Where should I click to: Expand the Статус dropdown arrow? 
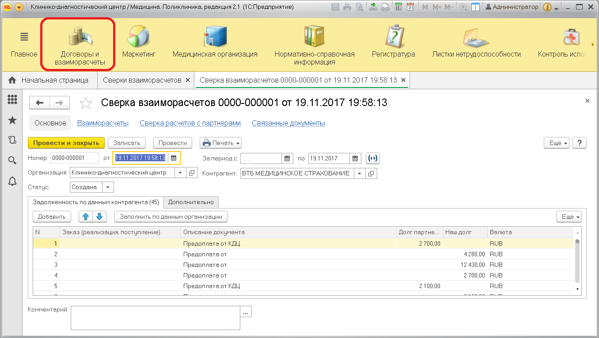pyautogui.click(x=108, y=187)
